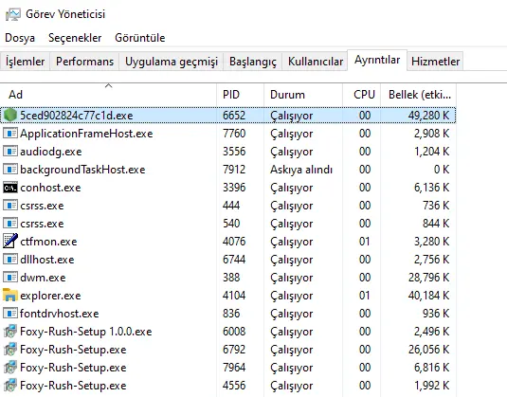Switch to the Performans tab
The height and width of the screenshot is (397, 507).
84,61
